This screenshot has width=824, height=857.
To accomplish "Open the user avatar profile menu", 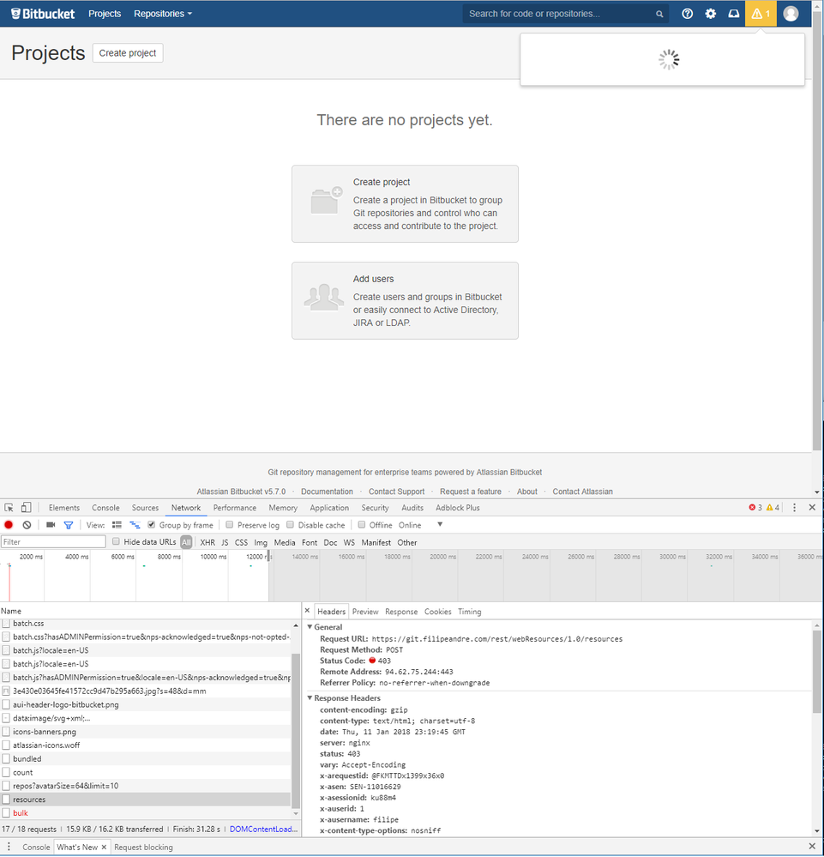I will 791,14.
